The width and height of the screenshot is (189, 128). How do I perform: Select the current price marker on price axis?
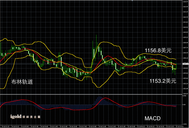coord(186,64)
